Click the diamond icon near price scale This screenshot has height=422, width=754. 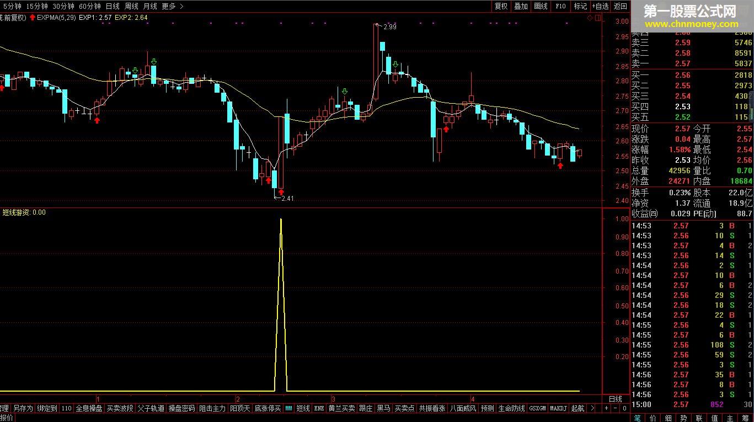590,18
